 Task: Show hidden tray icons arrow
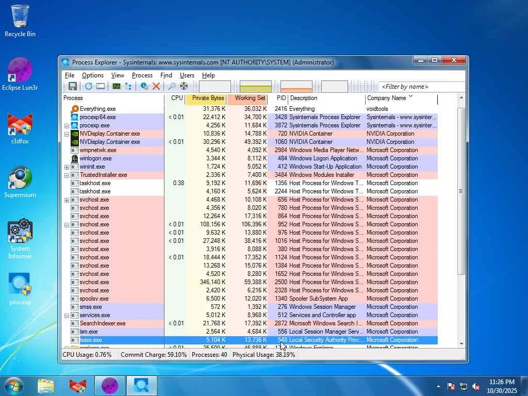click(438, 387)
